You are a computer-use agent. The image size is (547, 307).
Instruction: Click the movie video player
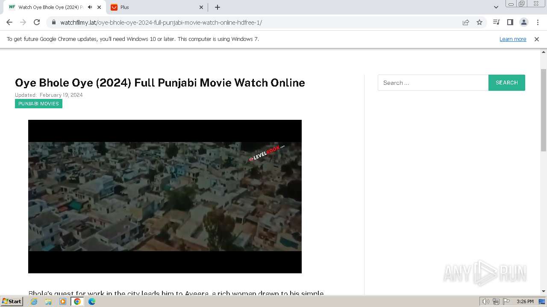(165, 197)
